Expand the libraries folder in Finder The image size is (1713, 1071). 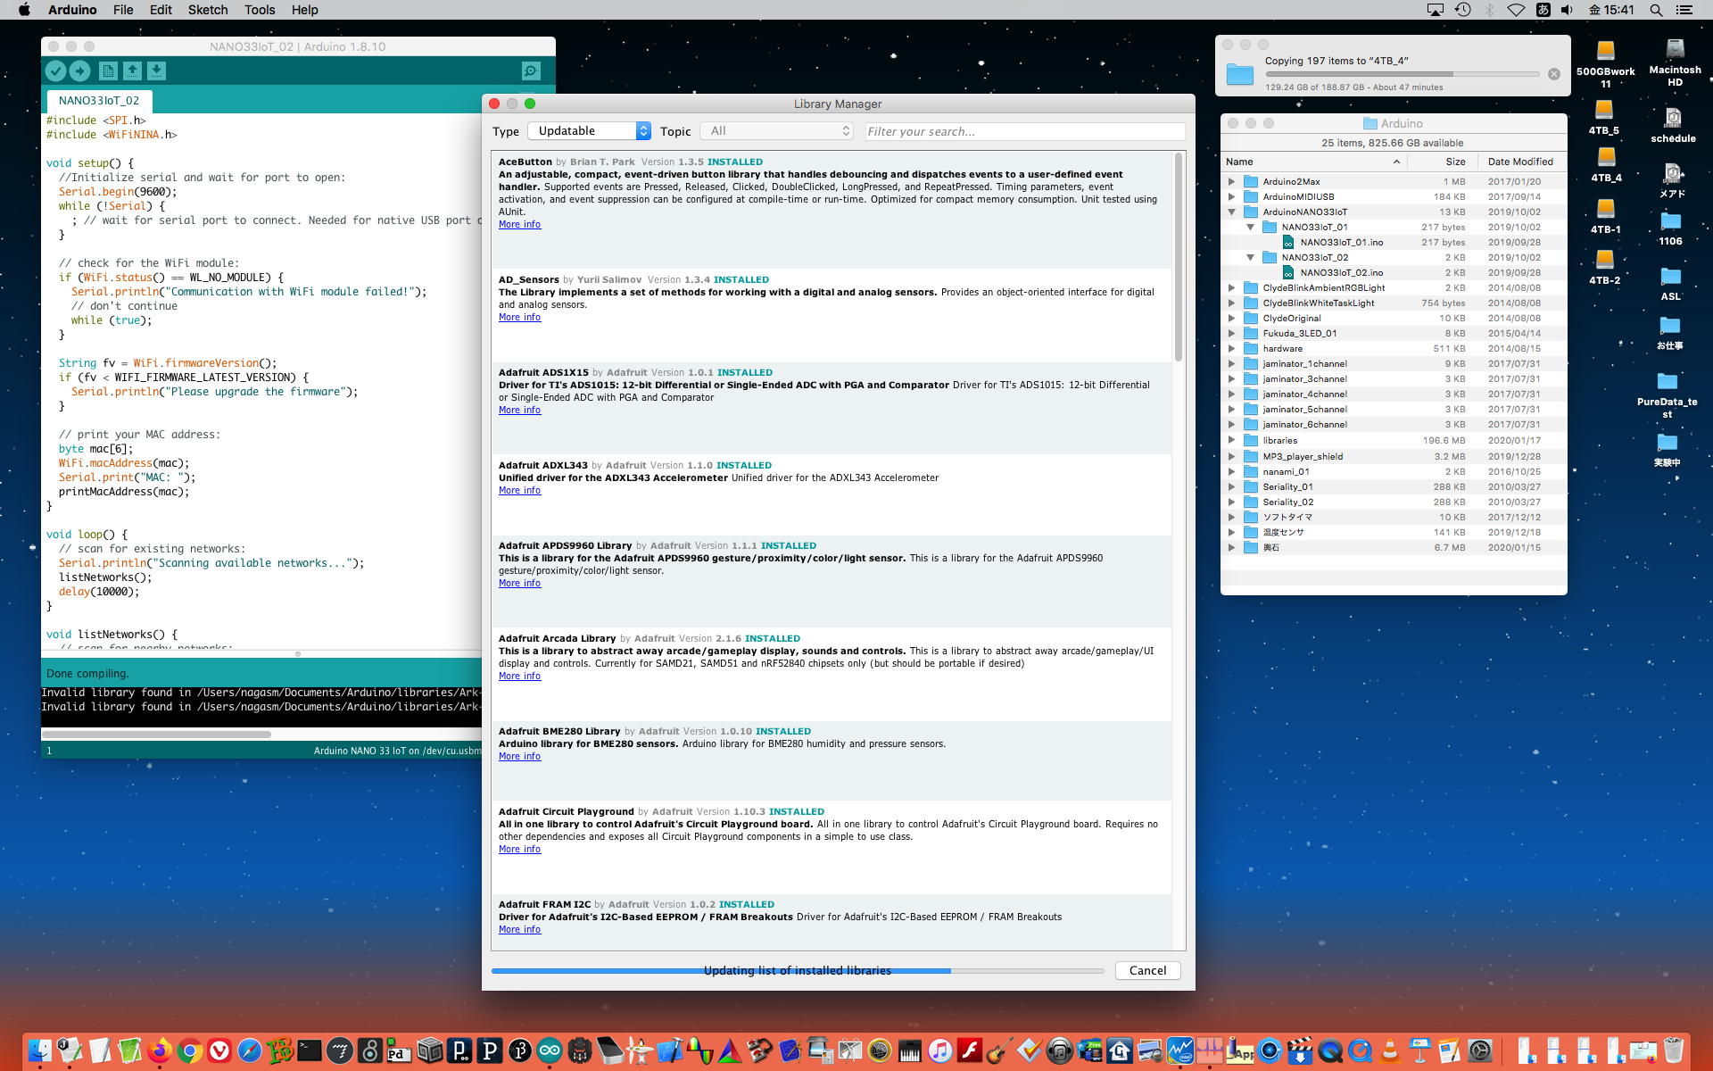[1232, 441]
